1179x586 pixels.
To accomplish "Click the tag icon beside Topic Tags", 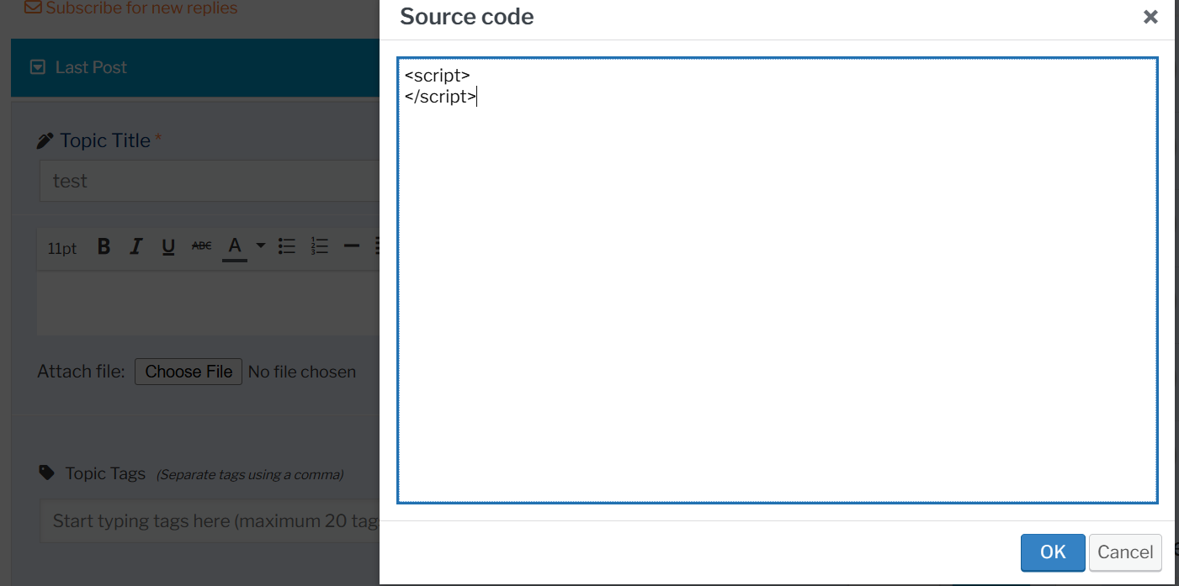I will [47, 472].
